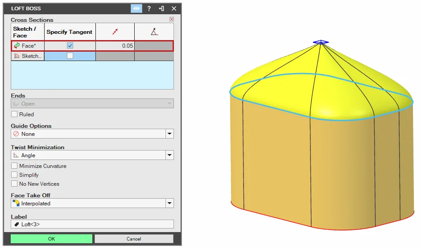Click the tangent angle column icon

[154, 32]
